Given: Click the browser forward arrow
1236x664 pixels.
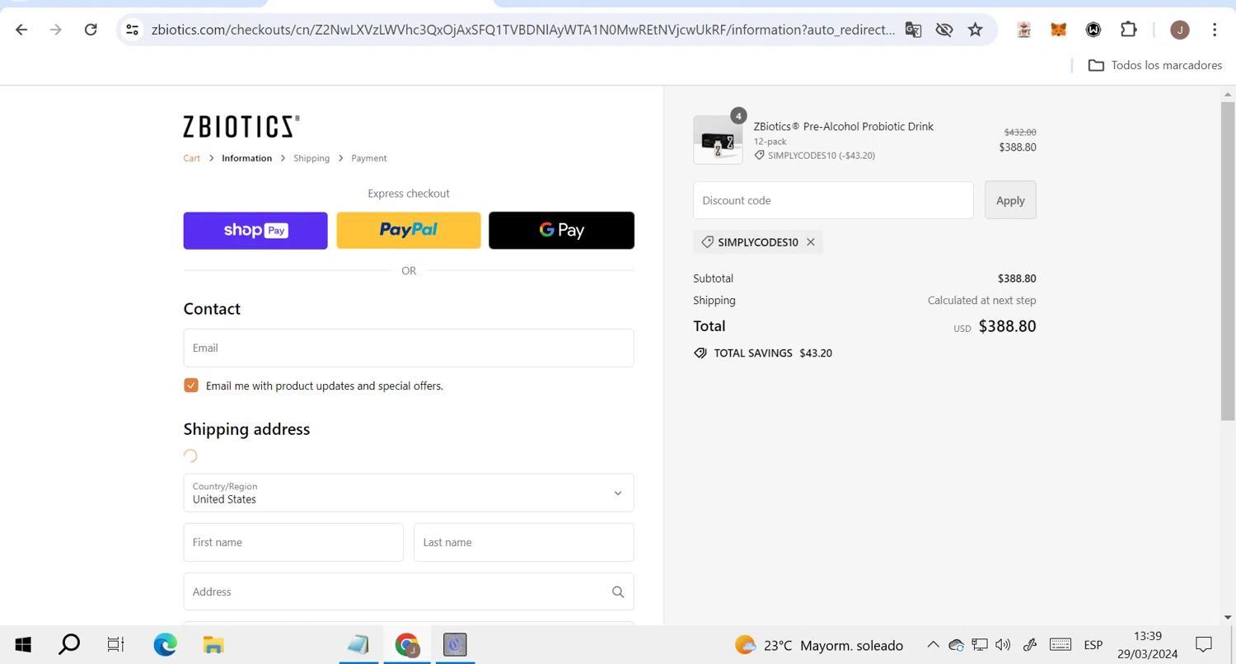Looking at the screenshot, I should [x=56, y=30].
